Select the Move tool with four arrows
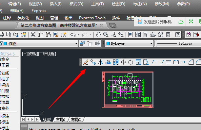 click(x=123, y=62)
